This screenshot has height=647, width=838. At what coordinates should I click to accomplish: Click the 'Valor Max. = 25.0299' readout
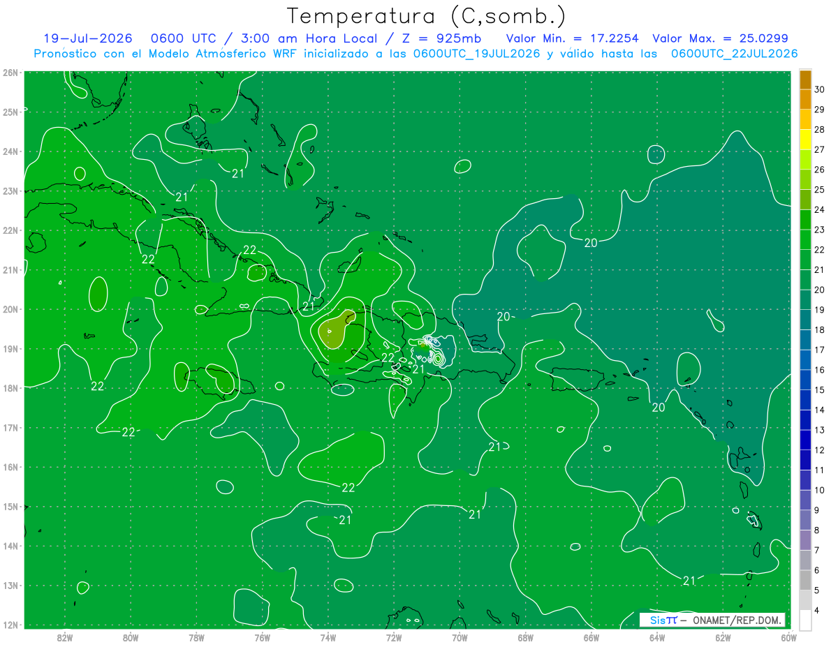click(x=721, y=38)
